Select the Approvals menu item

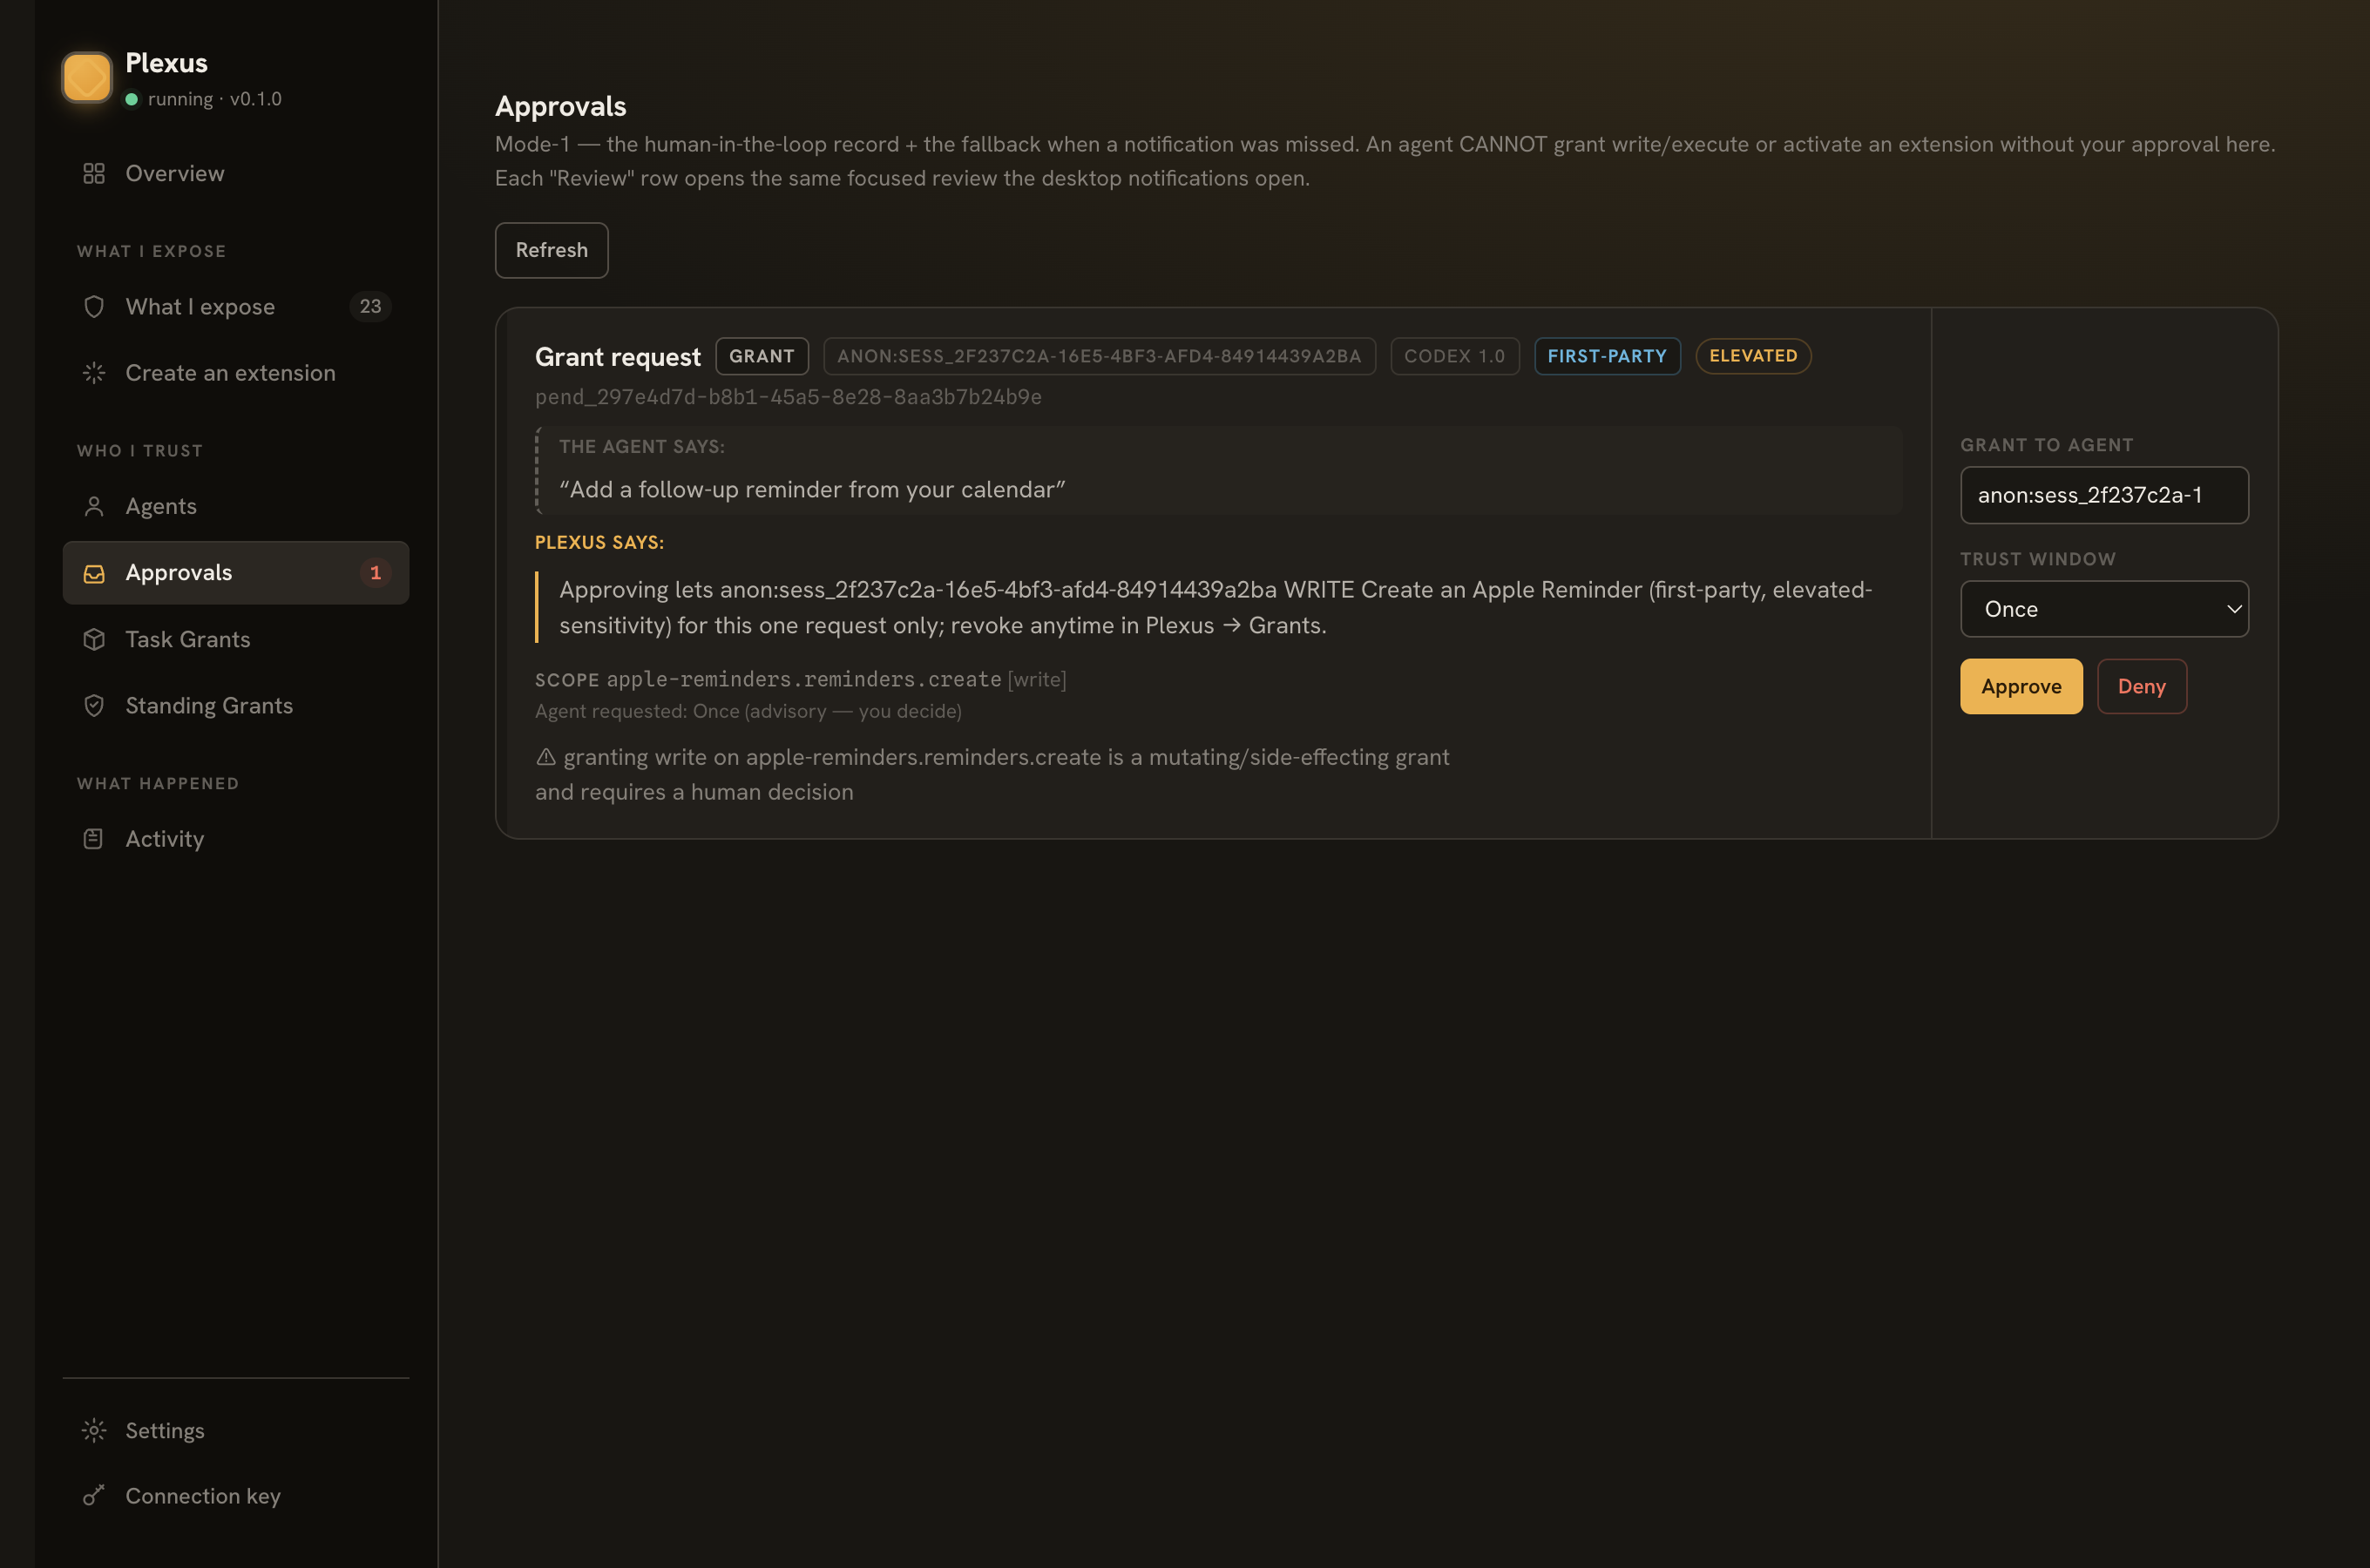236,573
